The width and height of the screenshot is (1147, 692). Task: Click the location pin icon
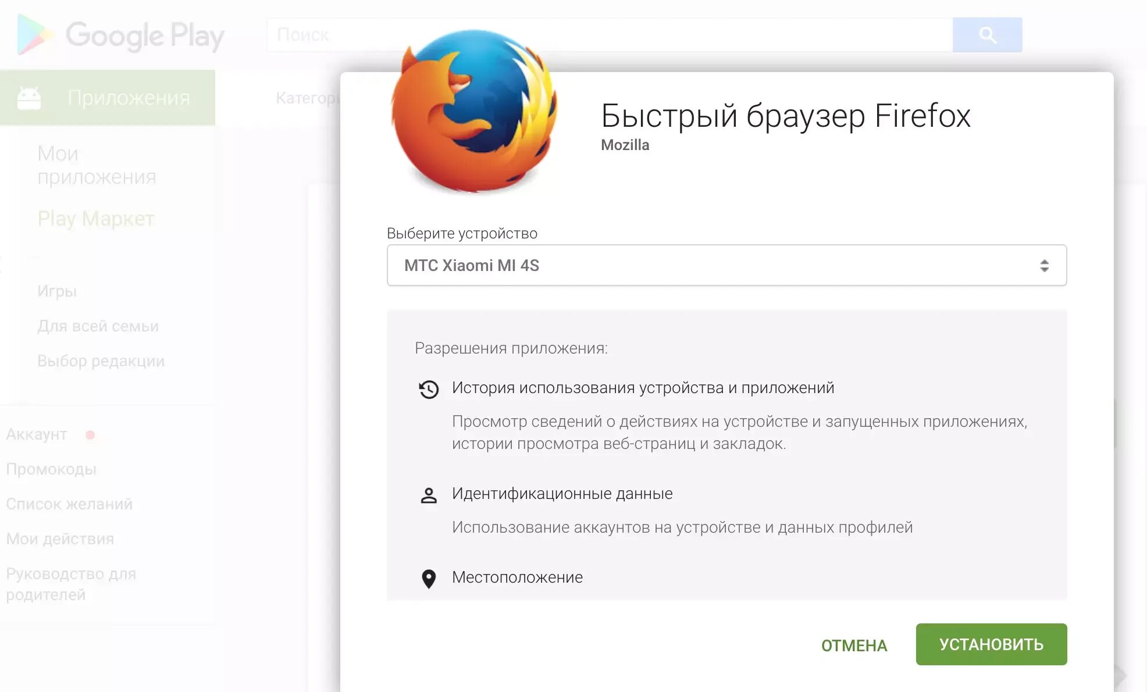point(429,578)
